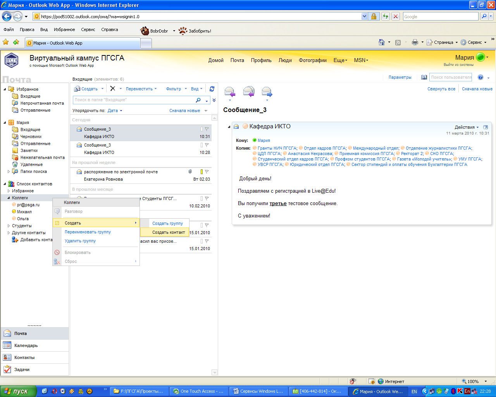Click the Tasks icon in navigation pane
Image resolution: width=496 pixels, height=397 pixels.
[7, 369]
